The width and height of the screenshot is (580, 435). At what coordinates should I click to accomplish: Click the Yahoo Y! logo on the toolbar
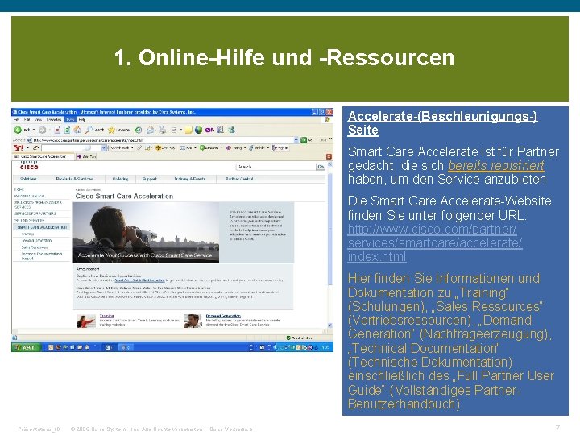point(19,148)
